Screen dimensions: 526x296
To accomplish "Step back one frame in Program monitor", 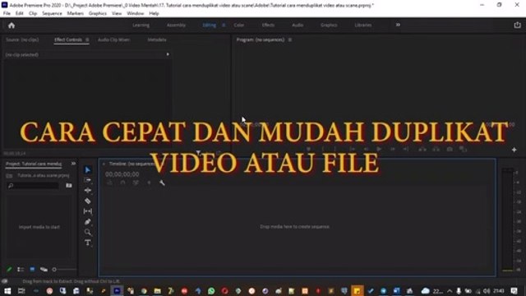I will pyautogui.click(x=366, y=149).
